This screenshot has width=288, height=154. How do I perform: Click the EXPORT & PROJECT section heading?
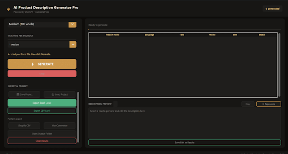18,86
